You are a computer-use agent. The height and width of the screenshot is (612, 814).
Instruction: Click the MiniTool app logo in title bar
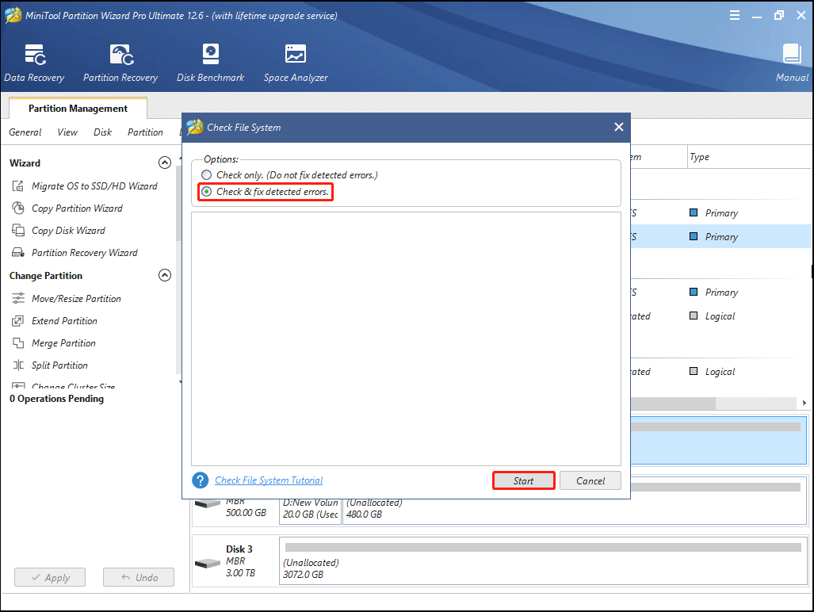click(x=13, y=15)
